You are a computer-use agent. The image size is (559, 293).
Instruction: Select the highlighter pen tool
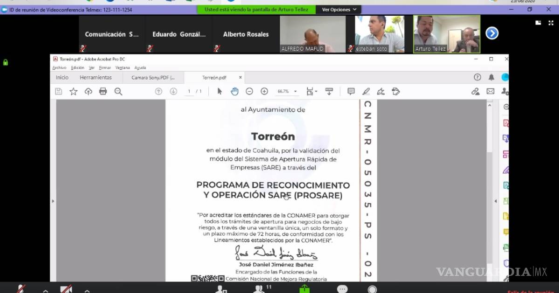(366, 92)
